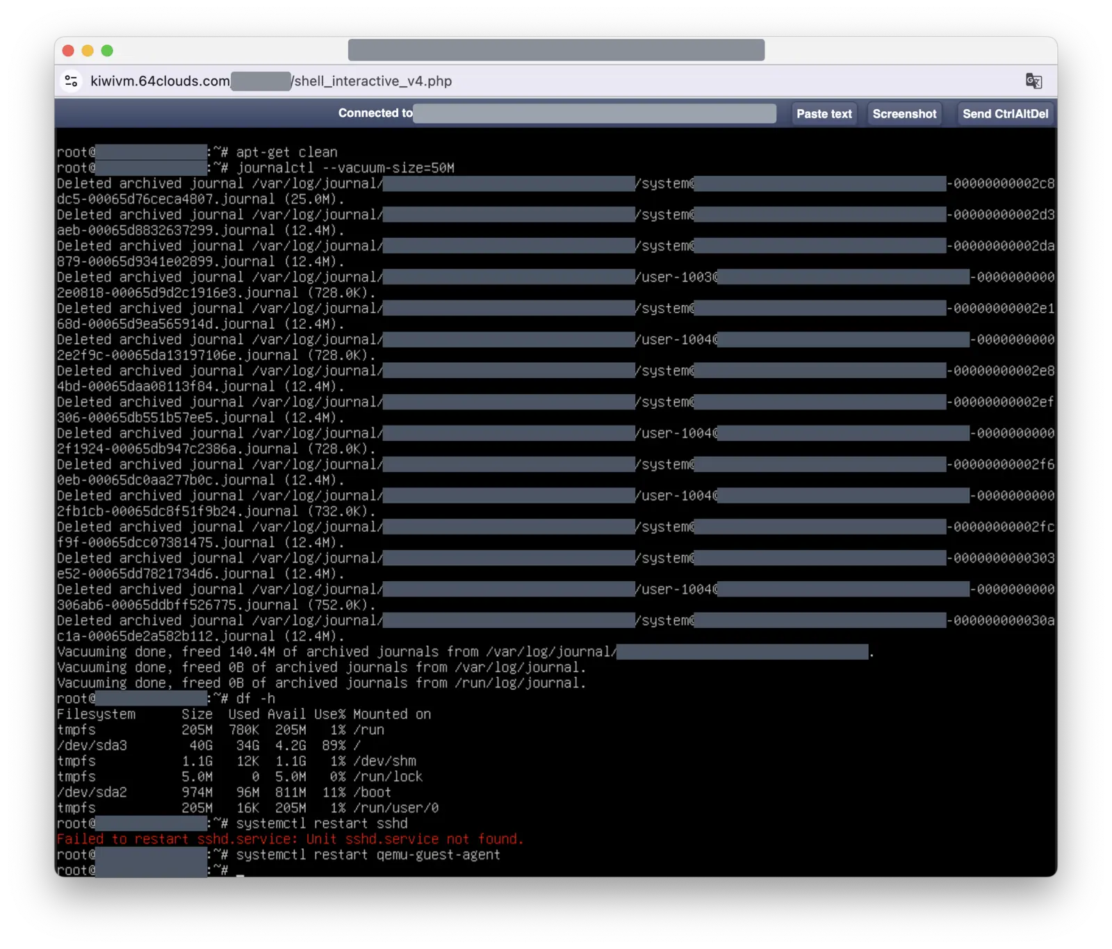
Task: Click the Paste text button
Action: pos(824,114)
